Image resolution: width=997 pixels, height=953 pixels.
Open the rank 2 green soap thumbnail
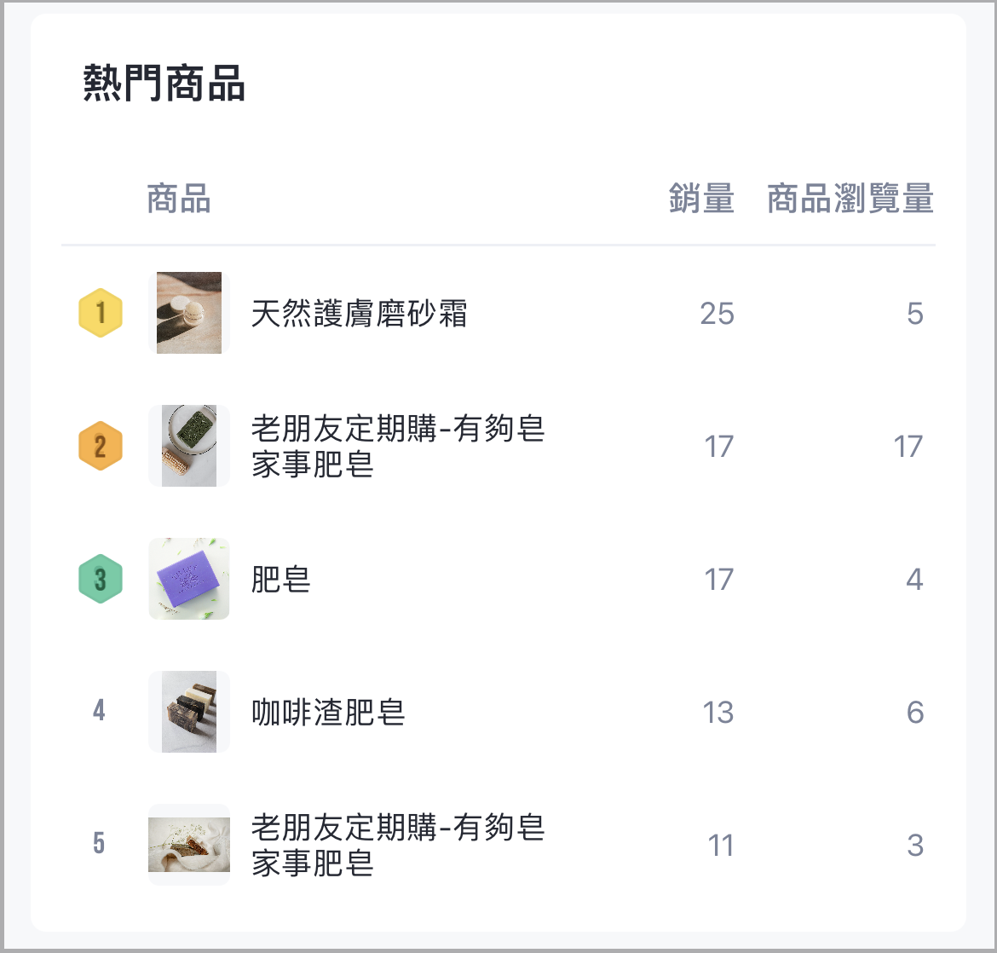189,446
